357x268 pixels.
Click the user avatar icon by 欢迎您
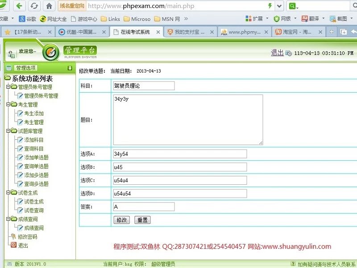[11, 54]
